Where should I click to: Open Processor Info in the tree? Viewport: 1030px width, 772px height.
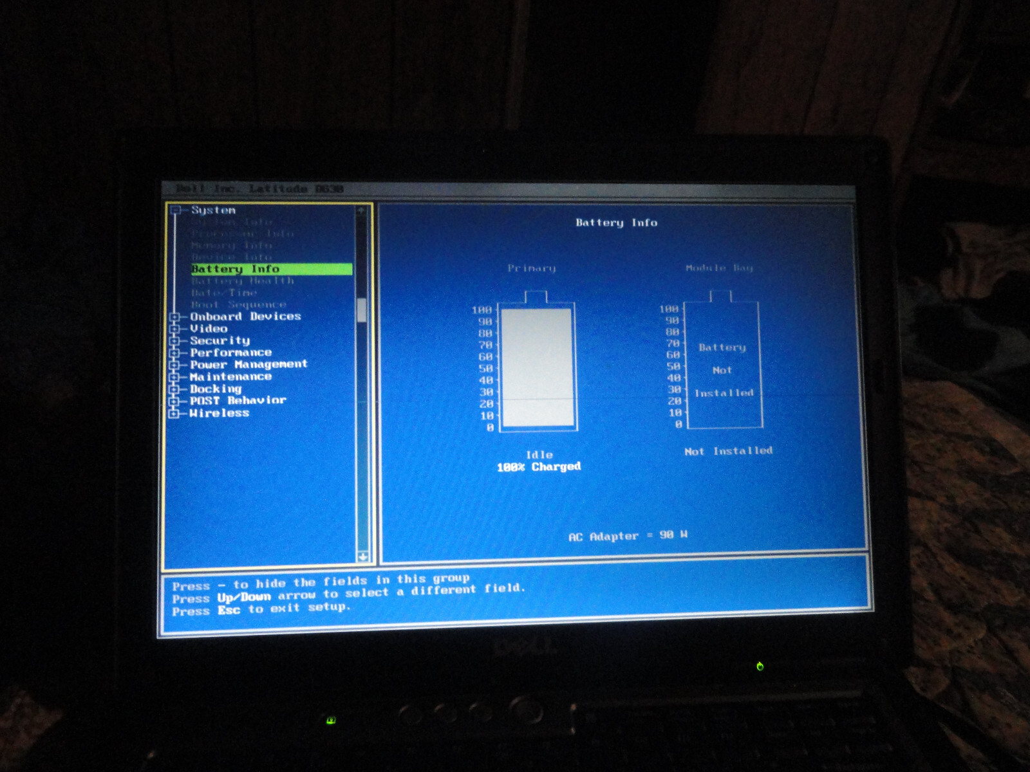(x=243, y=234)
